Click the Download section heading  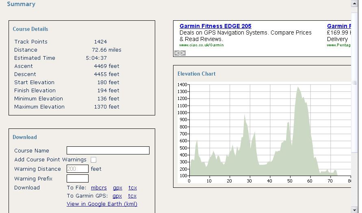[x=25, y=137]
